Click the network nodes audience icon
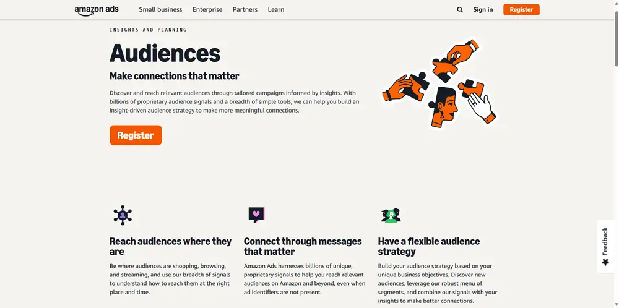Image resolution: width=619 pixels, height=308 pixels. click(x=123, y=215)
